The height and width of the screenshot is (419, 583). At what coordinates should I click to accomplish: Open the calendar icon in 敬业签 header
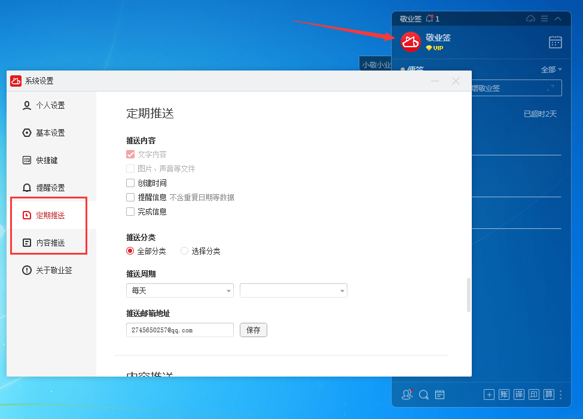[x=555, y=42]
